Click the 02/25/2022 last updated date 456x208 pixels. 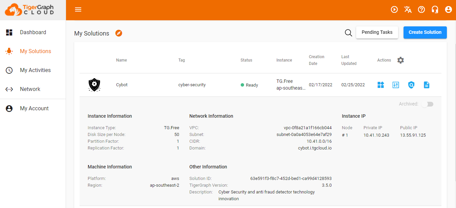point(353,85)
